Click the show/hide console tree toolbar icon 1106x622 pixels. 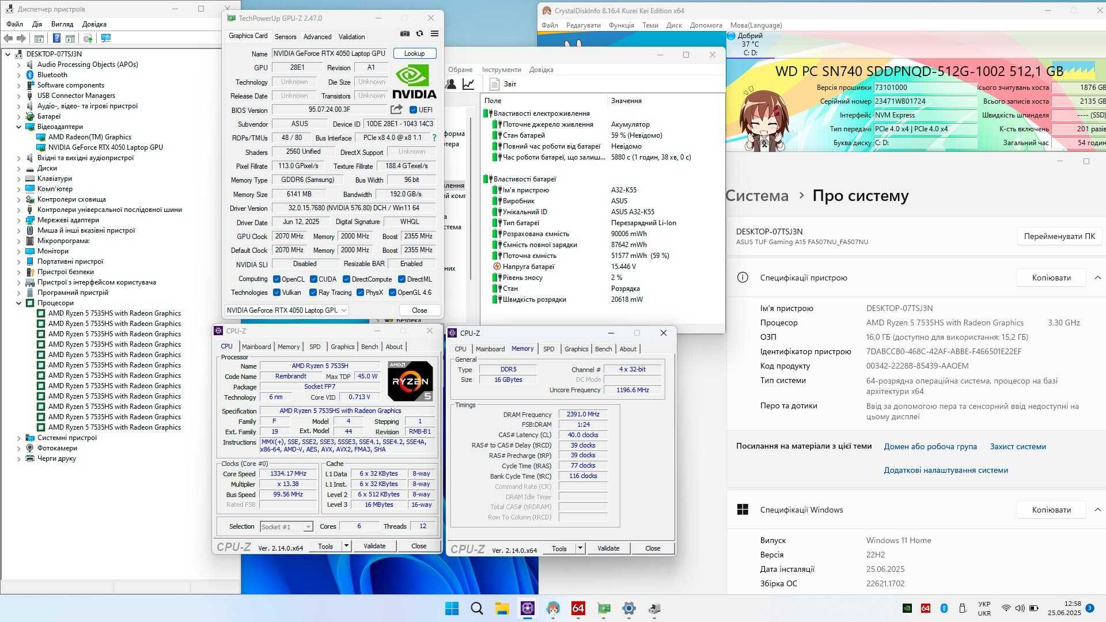click(39, 38)
